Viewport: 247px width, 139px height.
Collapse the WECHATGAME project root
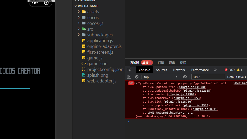pyautogui.click(x=76, y=6)
